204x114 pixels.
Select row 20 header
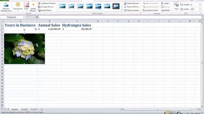(2, 86)
